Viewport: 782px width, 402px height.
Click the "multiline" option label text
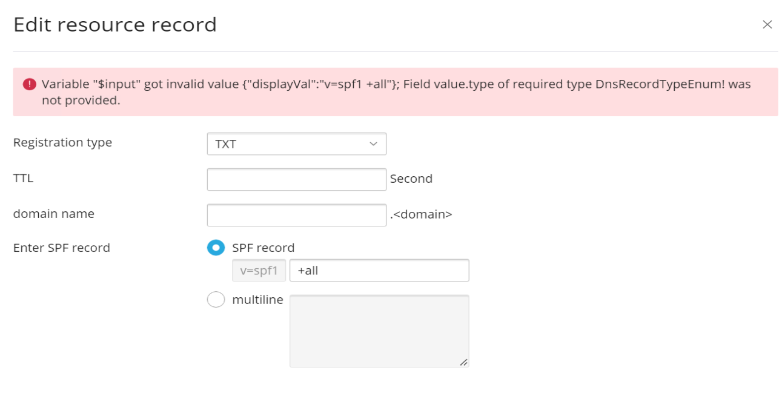click(x=257, y=300)
